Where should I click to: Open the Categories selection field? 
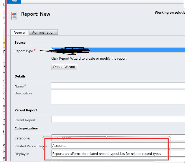[118, 138]
